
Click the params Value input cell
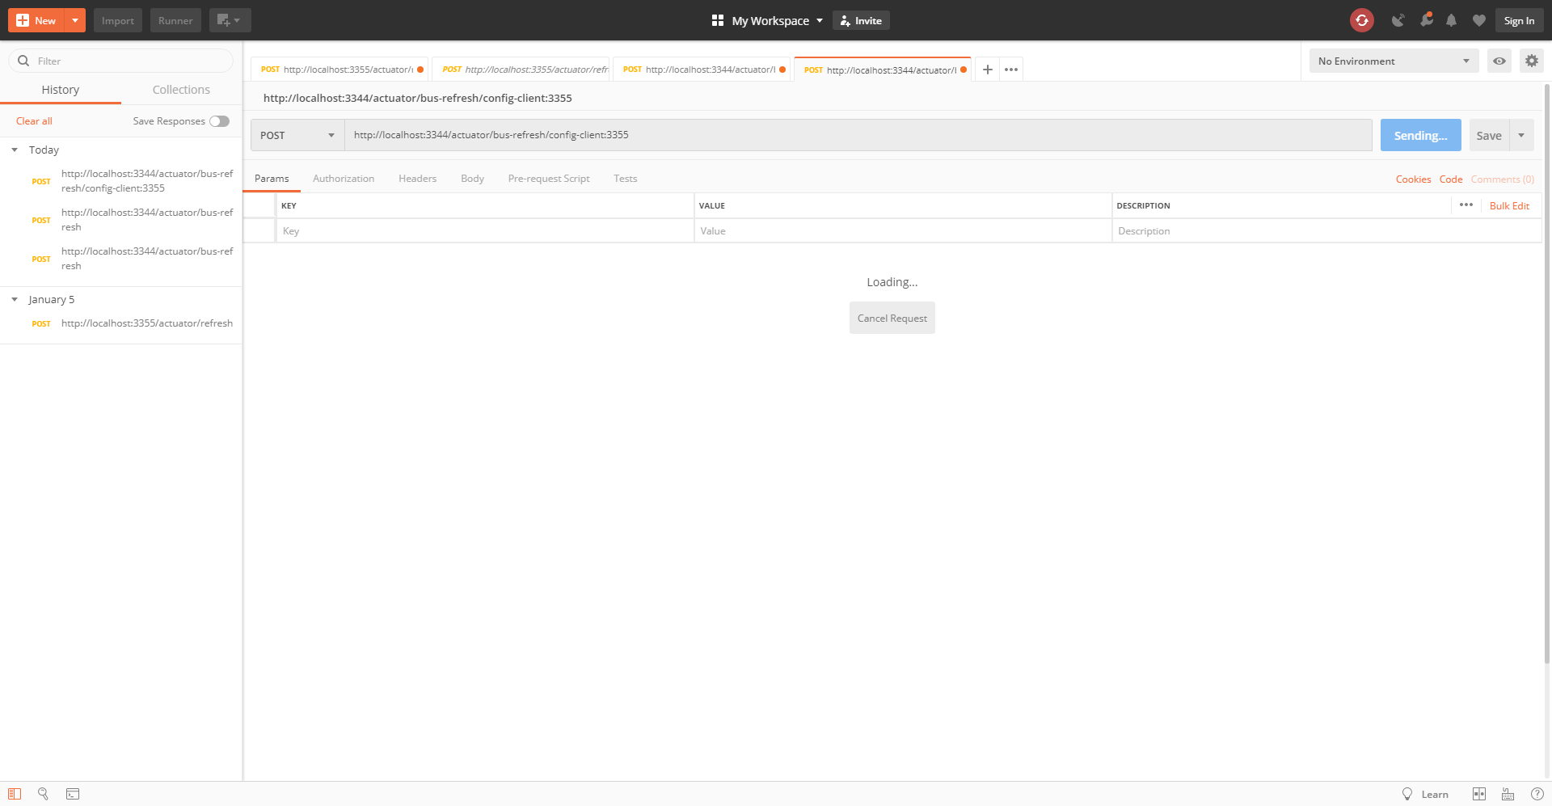coord(903,230)
